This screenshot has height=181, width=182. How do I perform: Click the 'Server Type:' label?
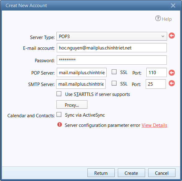[42, 37]
